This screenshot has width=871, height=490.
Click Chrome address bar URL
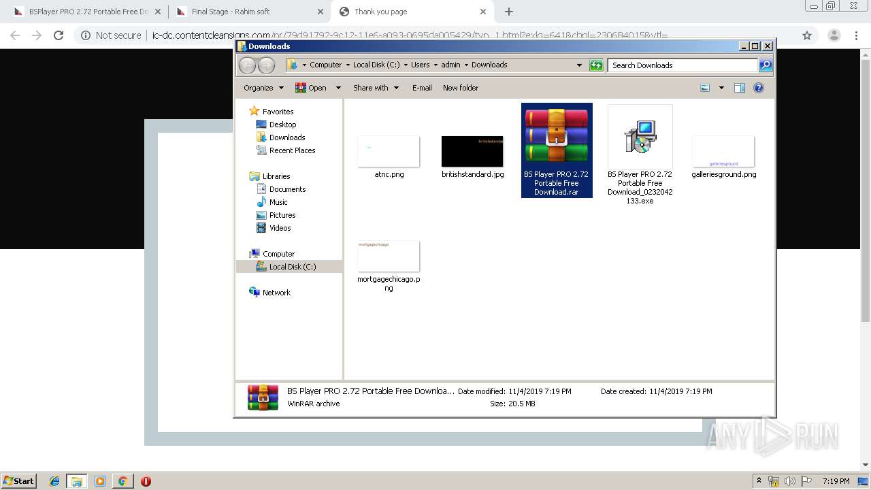point(410,35)
